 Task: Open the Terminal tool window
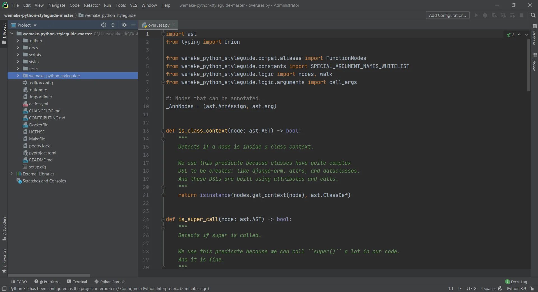coord(77,282)
